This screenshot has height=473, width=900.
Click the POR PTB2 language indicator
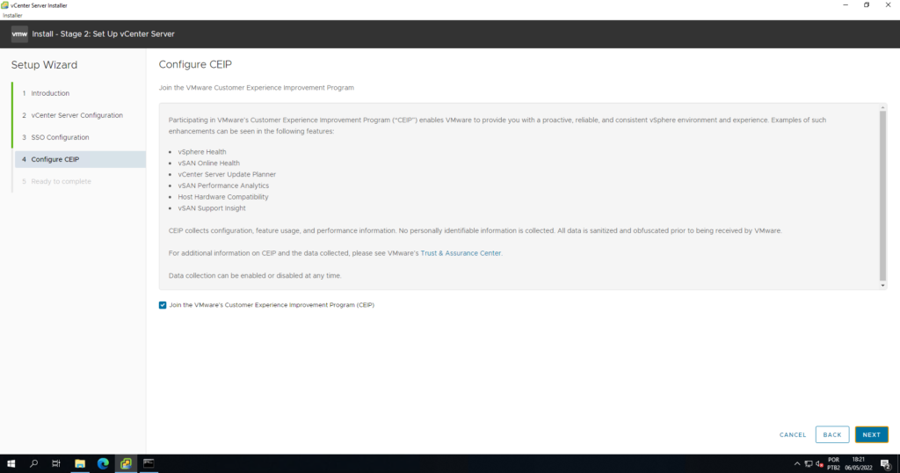coord(833,464)
